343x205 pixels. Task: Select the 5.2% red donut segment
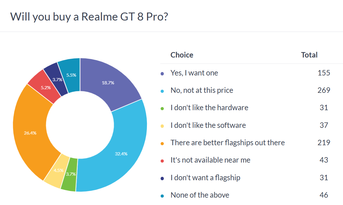(x=45, y=87)
